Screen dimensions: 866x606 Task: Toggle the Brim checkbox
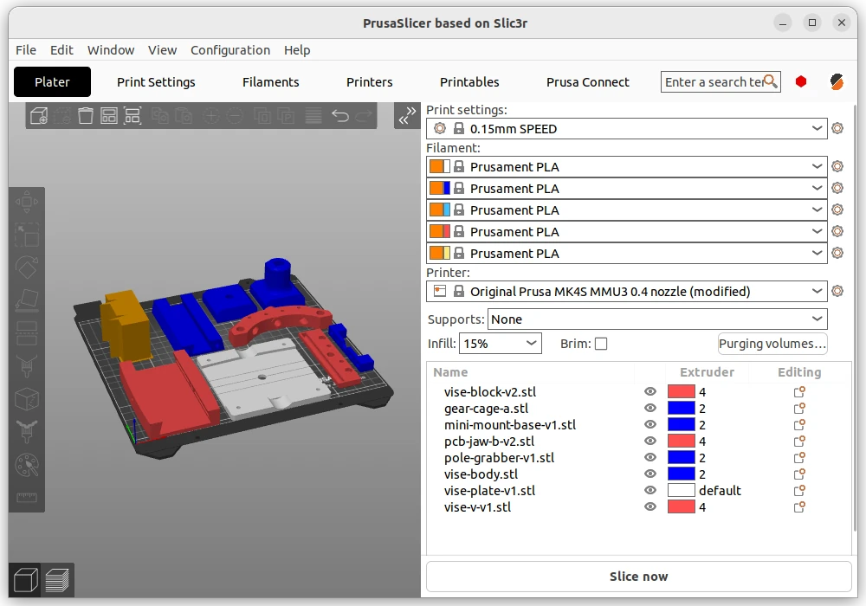point(601,344)
